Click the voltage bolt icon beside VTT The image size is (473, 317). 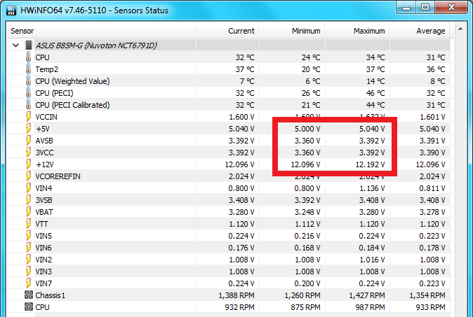pyautogui.click(x=28, y=224)
